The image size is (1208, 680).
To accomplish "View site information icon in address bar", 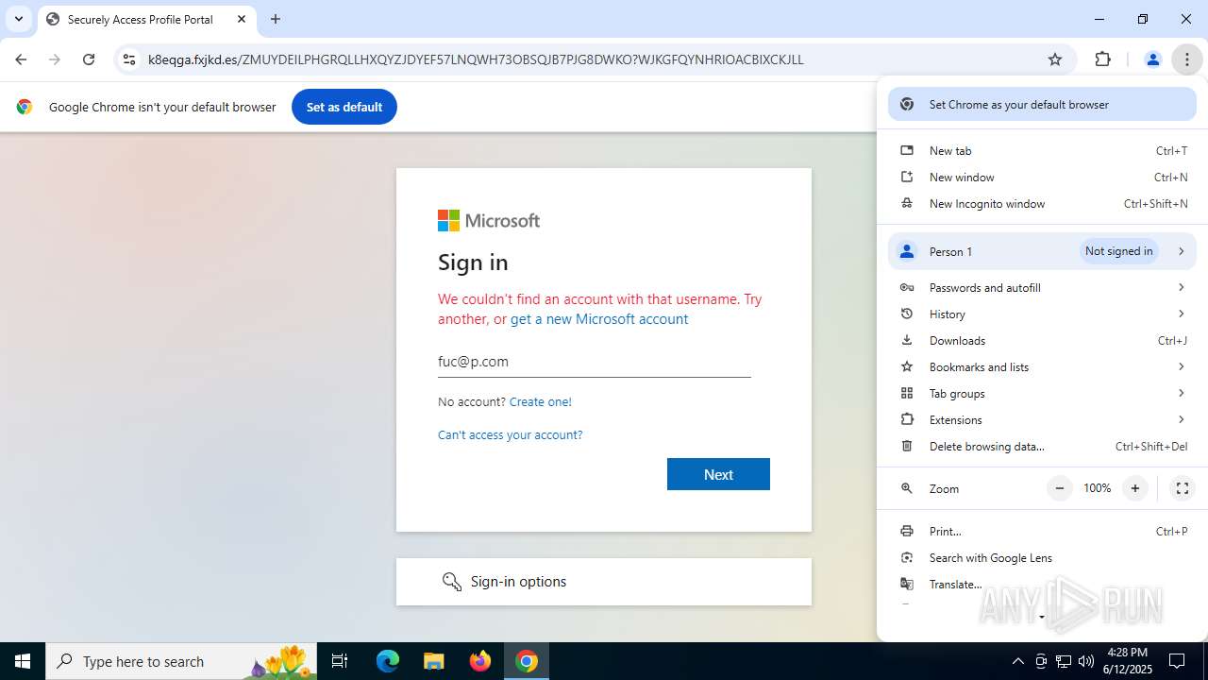I will click(129, 59).
